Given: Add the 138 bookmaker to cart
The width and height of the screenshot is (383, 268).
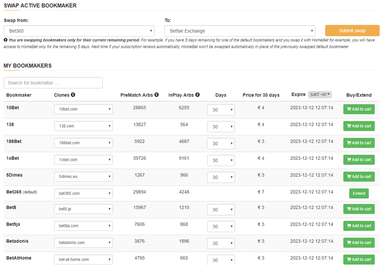Looking at the screenshot, I should click(359, 126).
